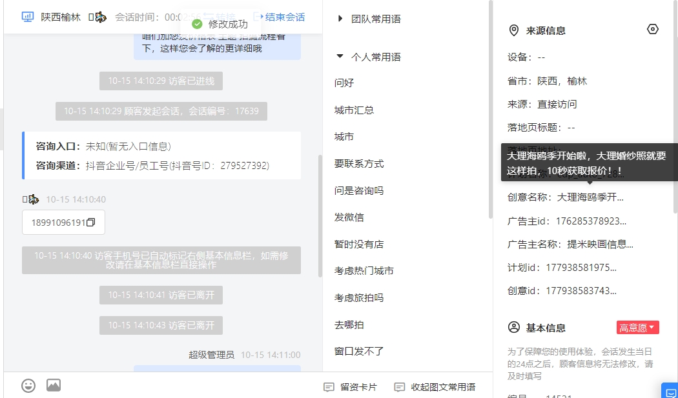
Task: Click the 14:10:29 访客已进线 system message
Action: coord(161,81)
